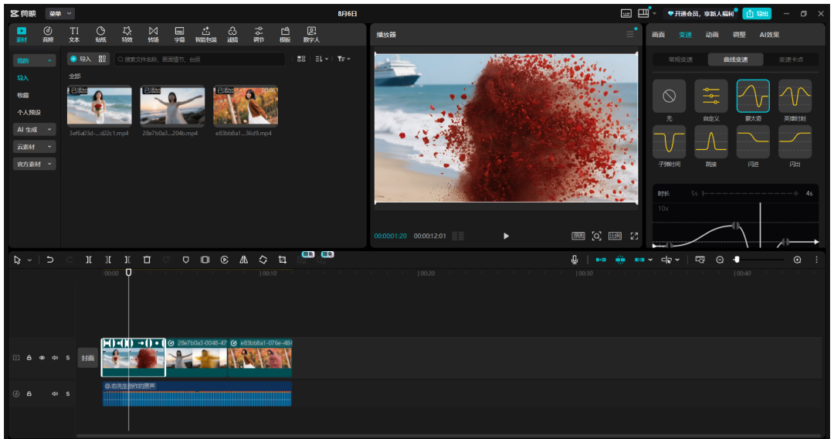Image resolution: width=834 pixels, height=439 pixels.
Task: Click the undo arrow in timeline toolbar
Action: [50, 260]
